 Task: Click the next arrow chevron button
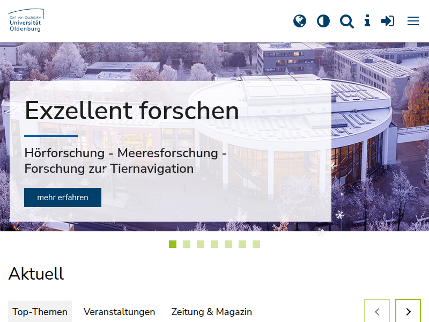pyautogui.click(x=408, y=312)
